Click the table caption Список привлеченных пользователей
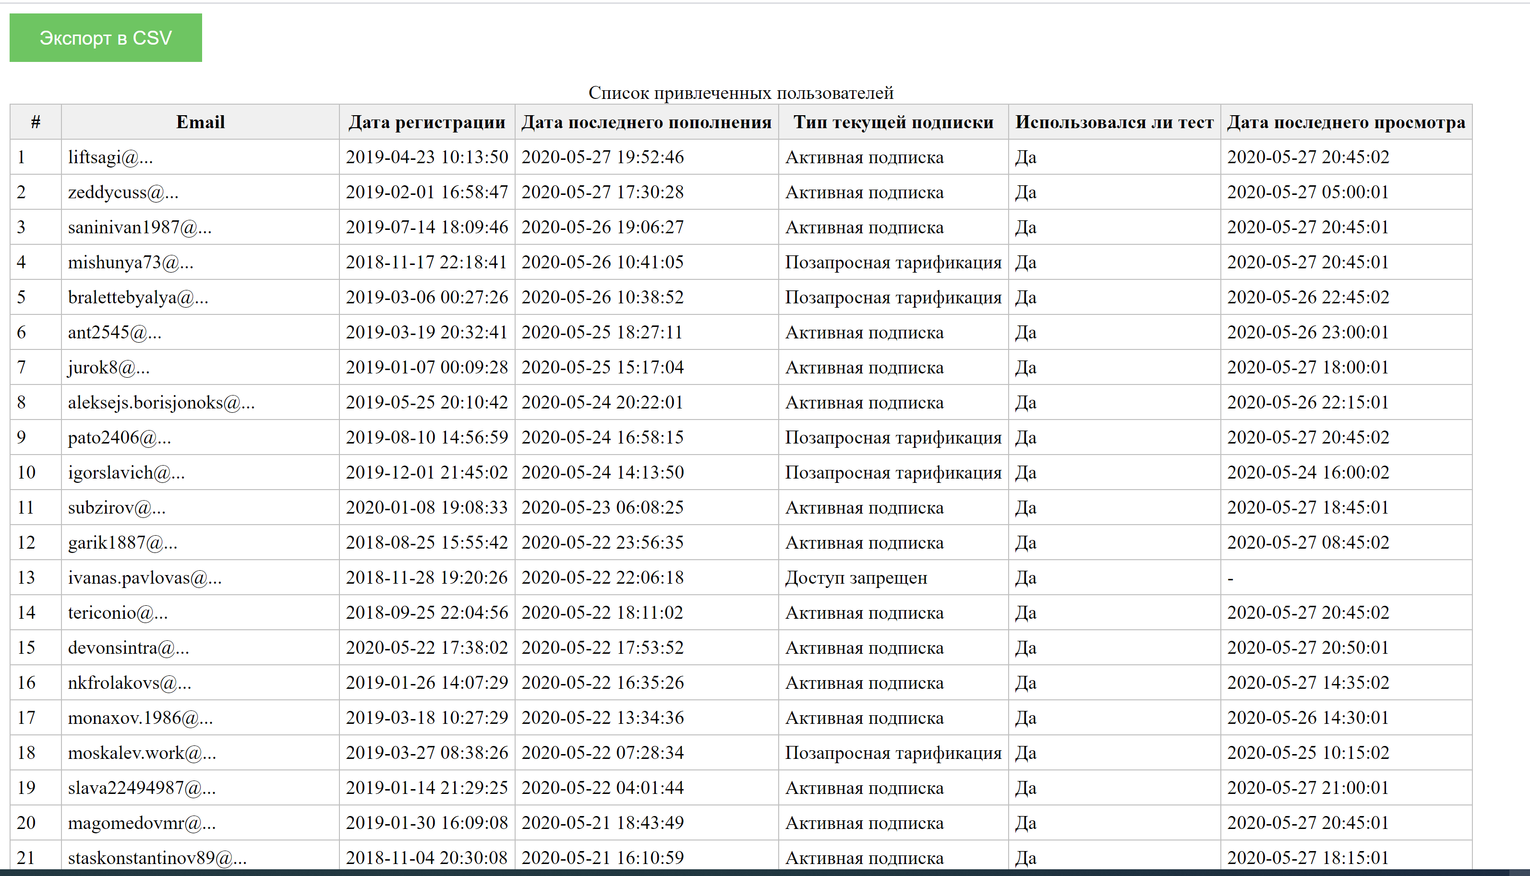 (x=741, y=93)
